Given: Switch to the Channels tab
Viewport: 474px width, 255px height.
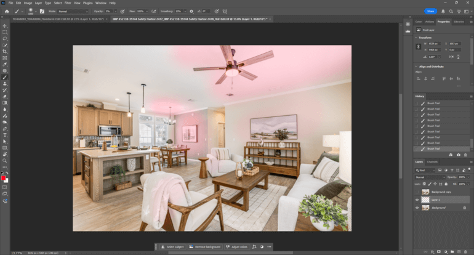Looking at the screenshot, I should [433, 162].
